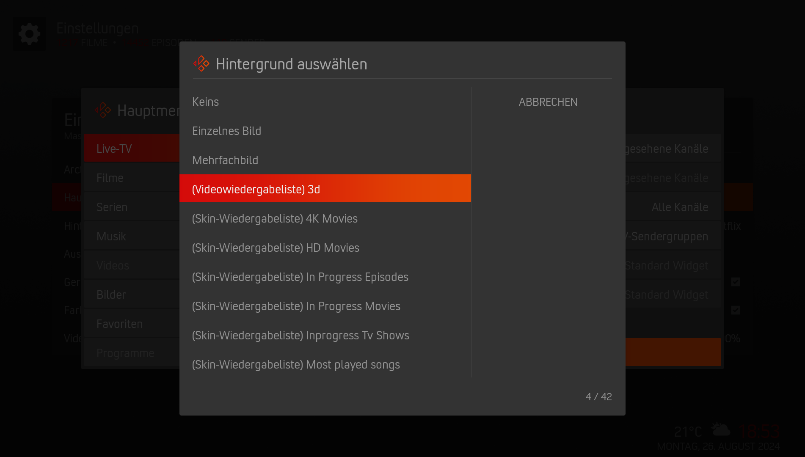
Task: Click the Kodi logo beside Hauptmenü heading
Action: coord(103,110)
